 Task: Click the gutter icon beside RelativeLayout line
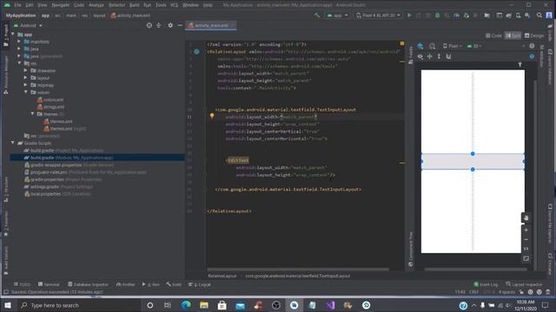click(x=196, y=52)
